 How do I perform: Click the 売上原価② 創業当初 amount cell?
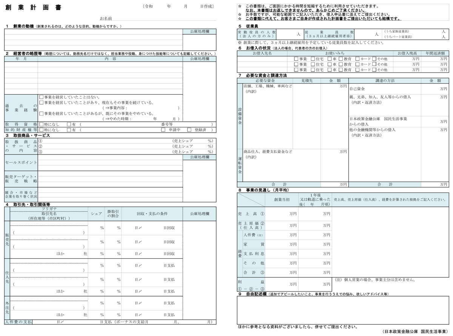[x=282, y=225]
